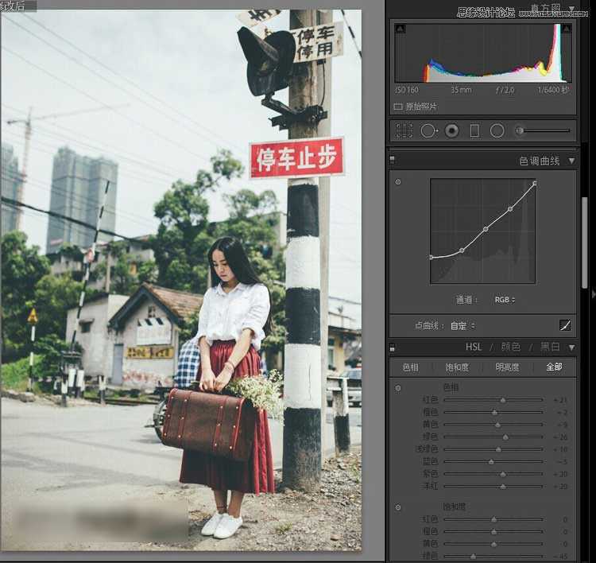Click the hue red value +21
This screenshot has width=596, height=563.
click(x=560, y=400)
